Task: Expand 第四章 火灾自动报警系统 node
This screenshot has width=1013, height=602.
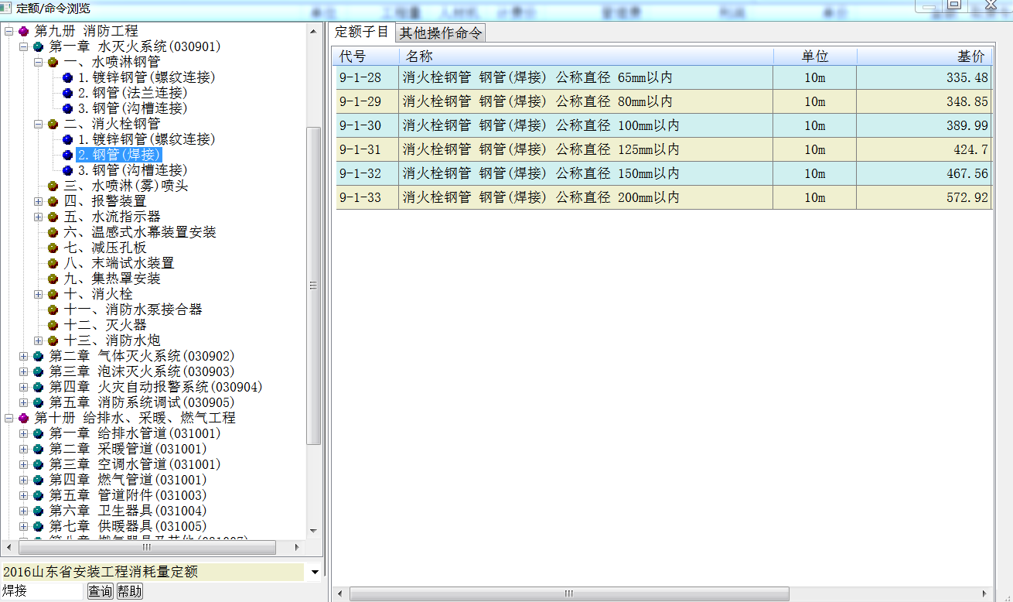Action: 23,388
